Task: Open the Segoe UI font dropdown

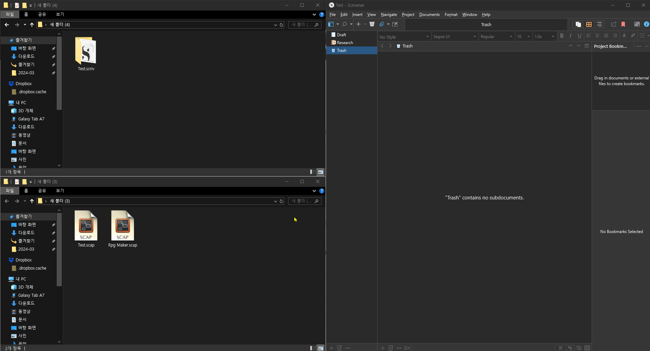Action: 455,36
